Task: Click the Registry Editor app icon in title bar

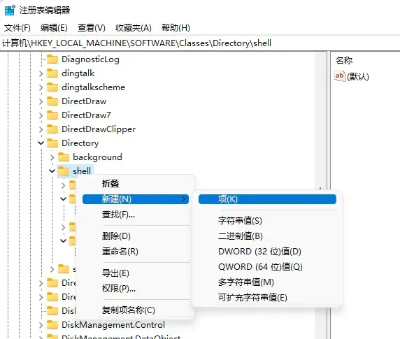Action: [x=10, y=10]
